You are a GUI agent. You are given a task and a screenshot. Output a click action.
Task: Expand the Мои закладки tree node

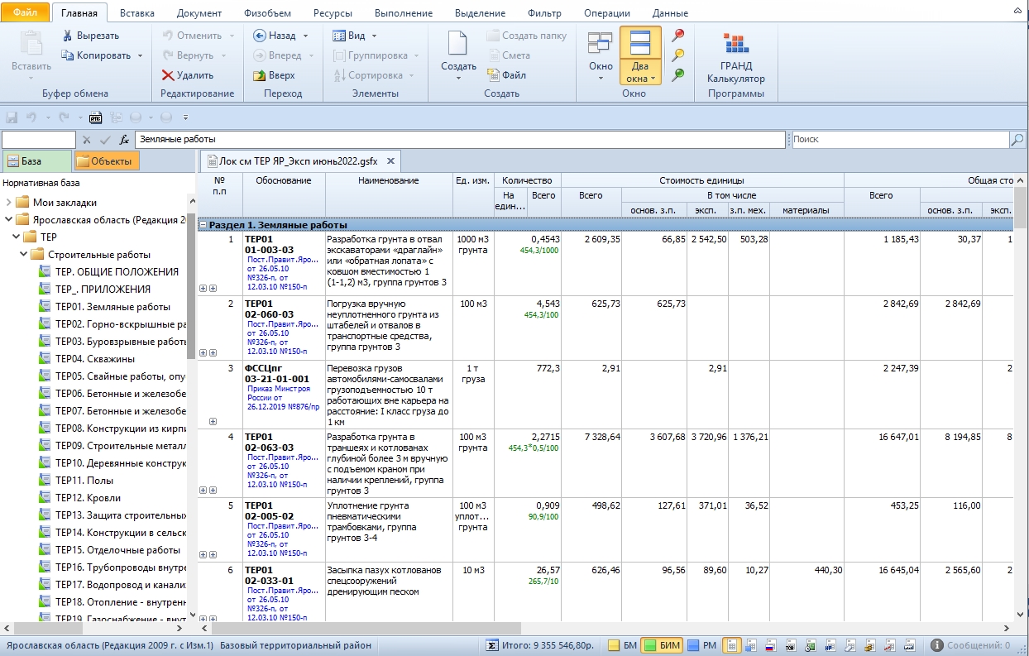8,203
